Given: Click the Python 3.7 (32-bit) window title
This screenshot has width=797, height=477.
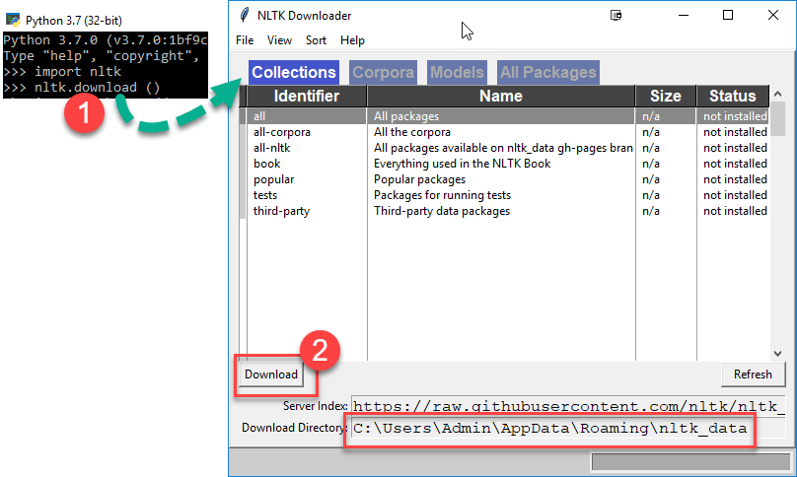Looking at the screenshot, I should [74, 21].
